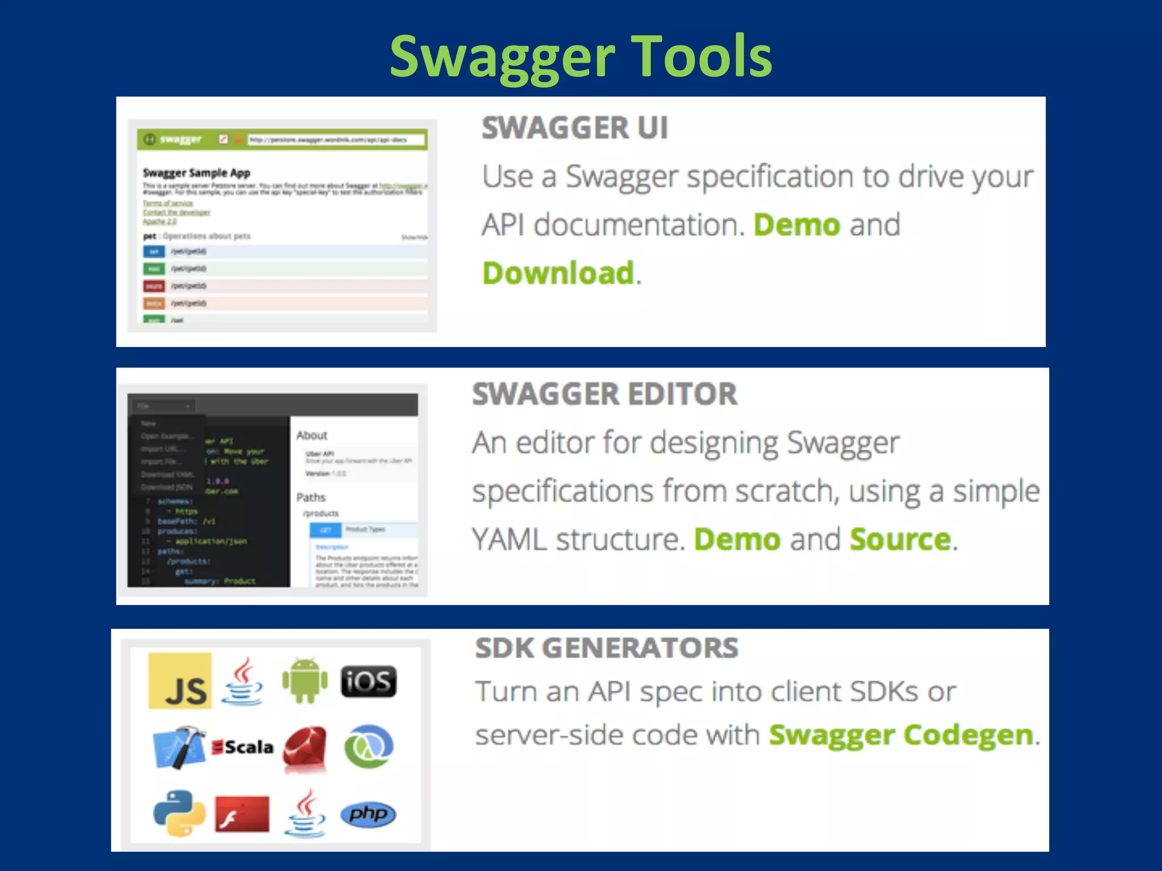Click the SDK GENERATORS heading
Image resolution: width=1162 pixels, height=871 pixels.
coord(607,648)
